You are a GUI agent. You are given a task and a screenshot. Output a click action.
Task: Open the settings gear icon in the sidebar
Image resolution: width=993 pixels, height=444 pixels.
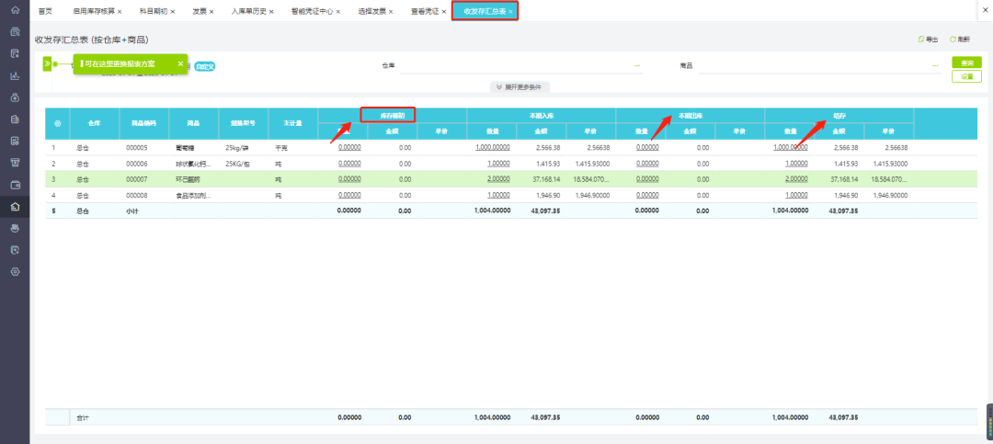coord(16,272)
